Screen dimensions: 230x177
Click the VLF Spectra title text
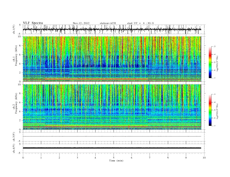tap(33, 23)
